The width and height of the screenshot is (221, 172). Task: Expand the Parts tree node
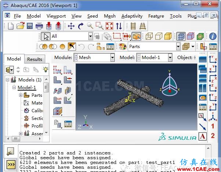coord(21,95)
